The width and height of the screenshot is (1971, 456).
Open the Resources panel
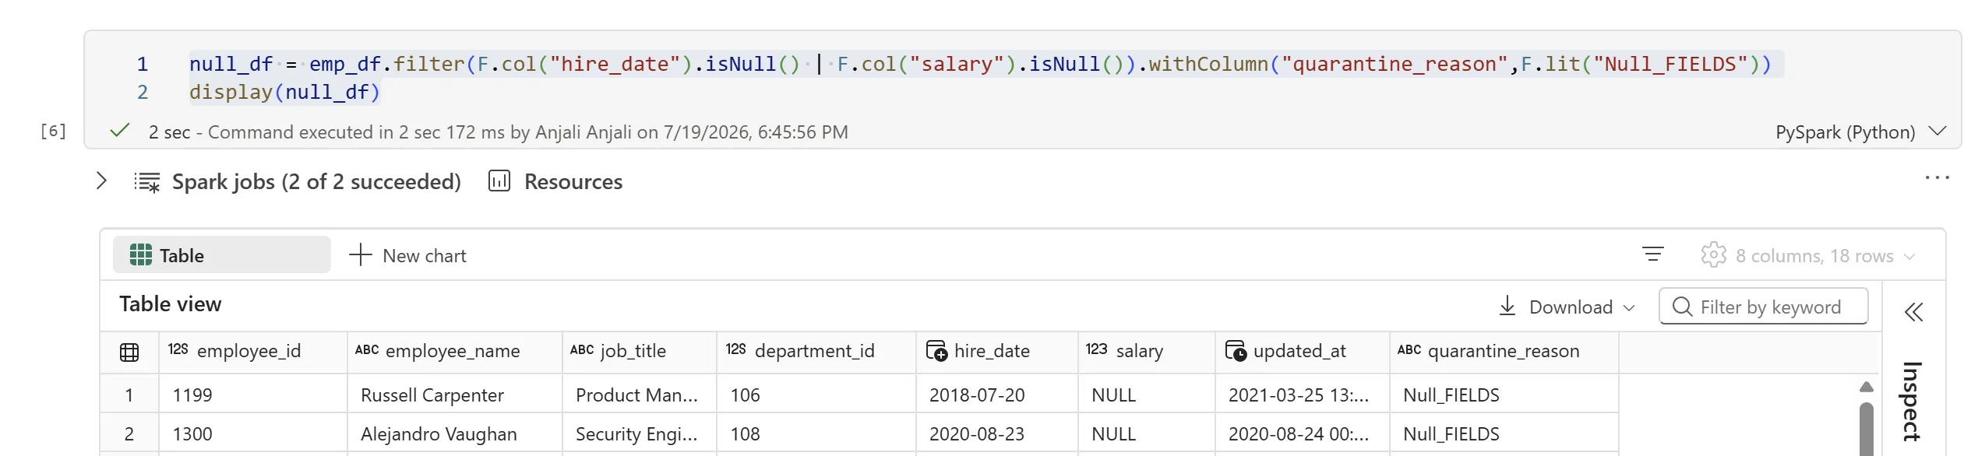(573, 181)
